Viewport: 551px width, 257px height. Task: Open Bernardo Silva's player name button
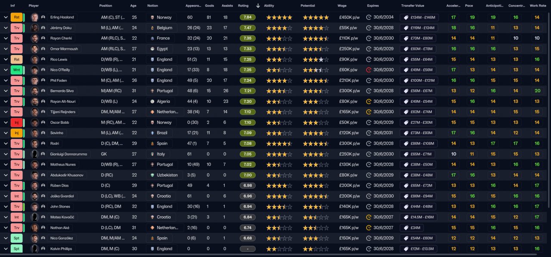(x=62, y=91)
